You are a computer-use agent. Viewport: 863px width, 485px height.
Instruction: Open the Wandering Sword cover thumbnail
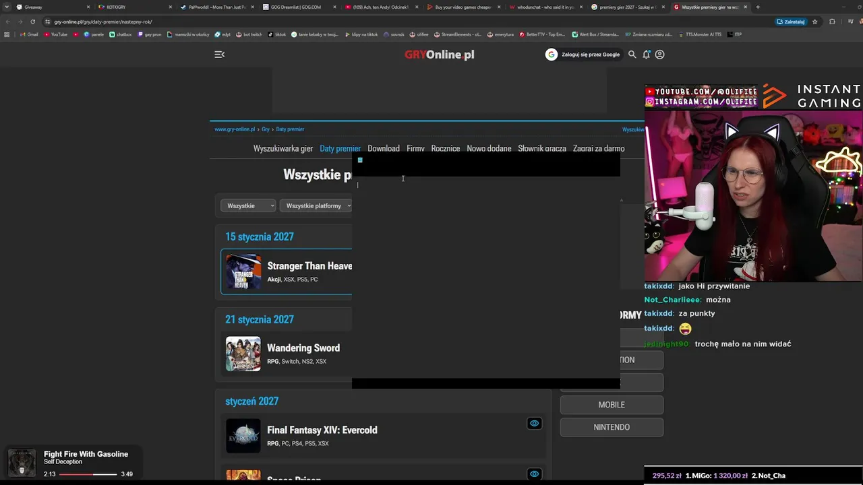tap(243, 354)
